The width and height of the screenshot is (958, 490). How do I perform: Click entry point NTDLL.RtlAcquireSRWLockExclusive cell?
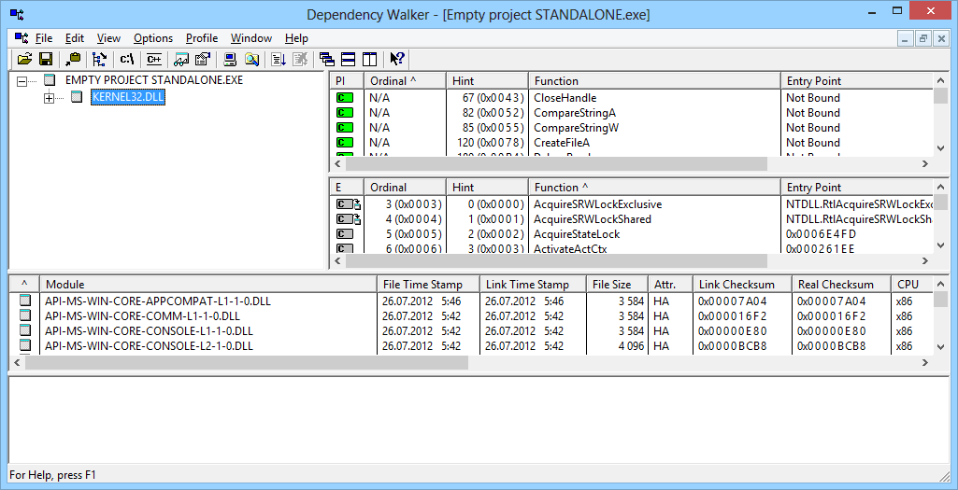pos(857,204)
